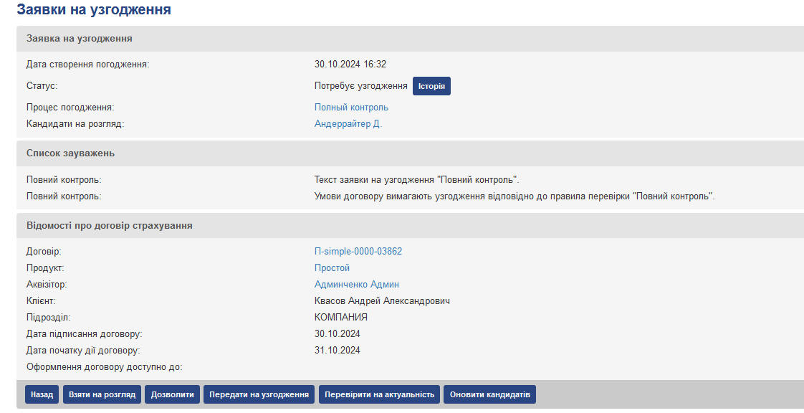
Task: Open contract П-simple-0000-03862 link
Action: (x=358, y=252)
